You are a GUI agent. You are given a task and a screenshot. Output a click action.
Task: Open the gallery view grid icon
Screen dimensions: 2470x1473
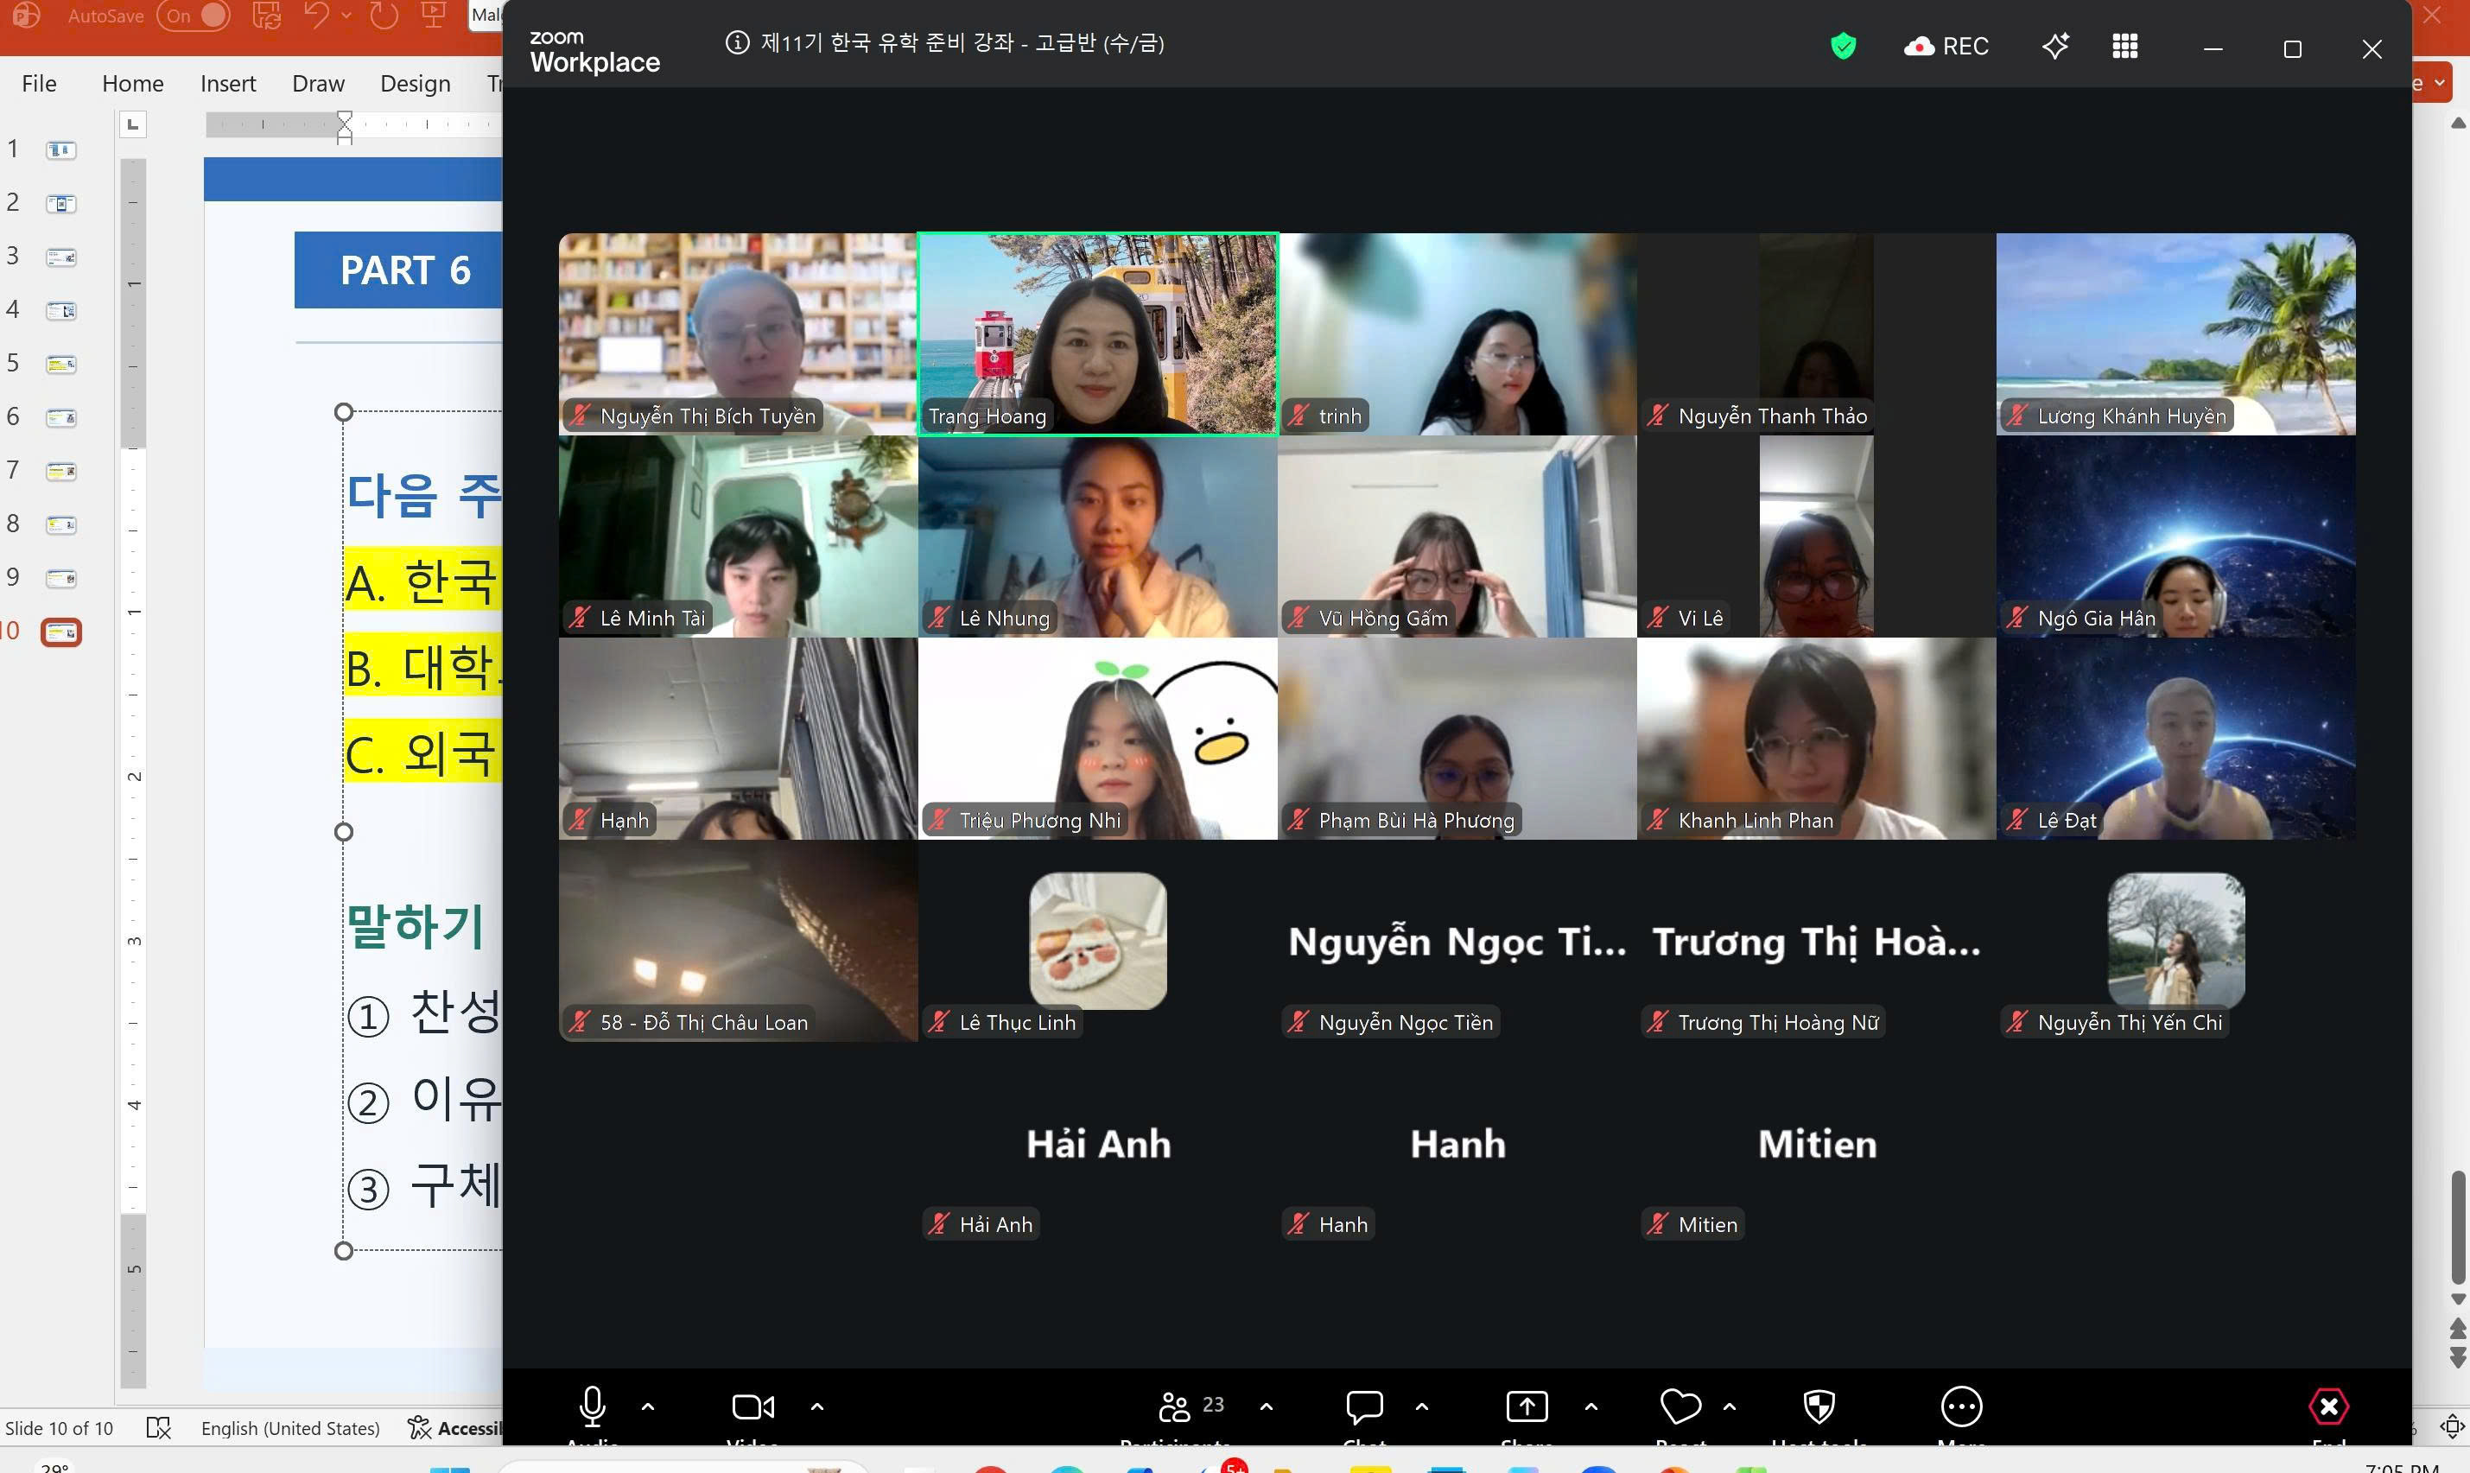click(x=2124, y=46)
